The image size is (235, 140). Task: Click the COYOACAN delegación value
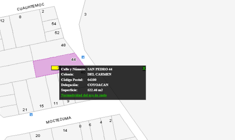click(x=98, y=85)
